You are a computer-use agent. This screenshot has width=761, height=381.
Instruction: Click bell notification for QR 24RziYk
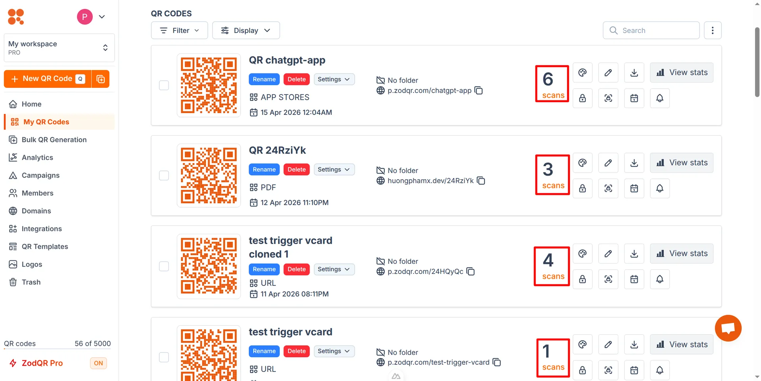pyautogui.click(x=660, y=188)
